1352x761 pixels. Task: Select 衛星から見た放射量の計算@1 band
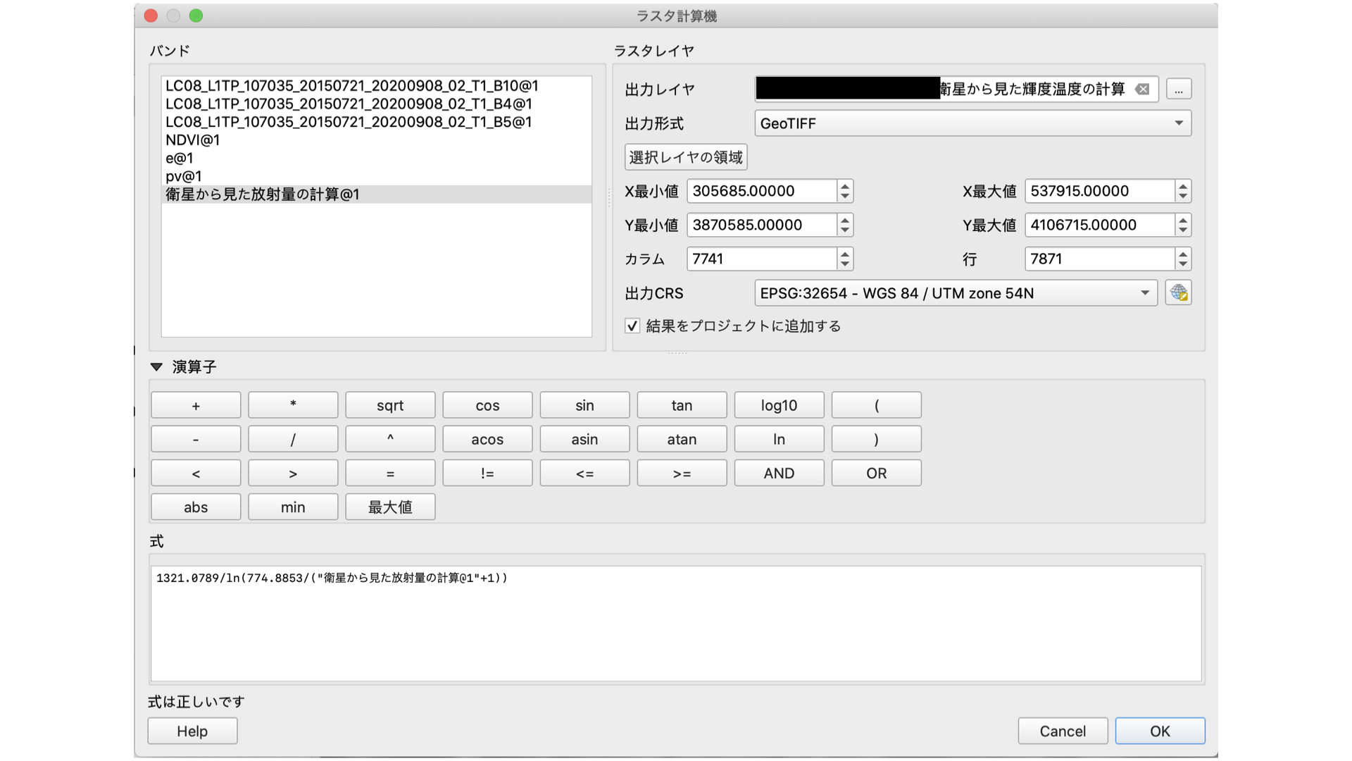click(376, 194)
